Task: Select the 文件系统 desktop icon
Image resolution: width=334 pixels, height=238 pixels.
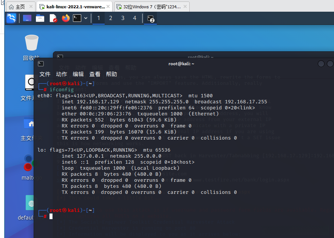Action: click(29, 88)
